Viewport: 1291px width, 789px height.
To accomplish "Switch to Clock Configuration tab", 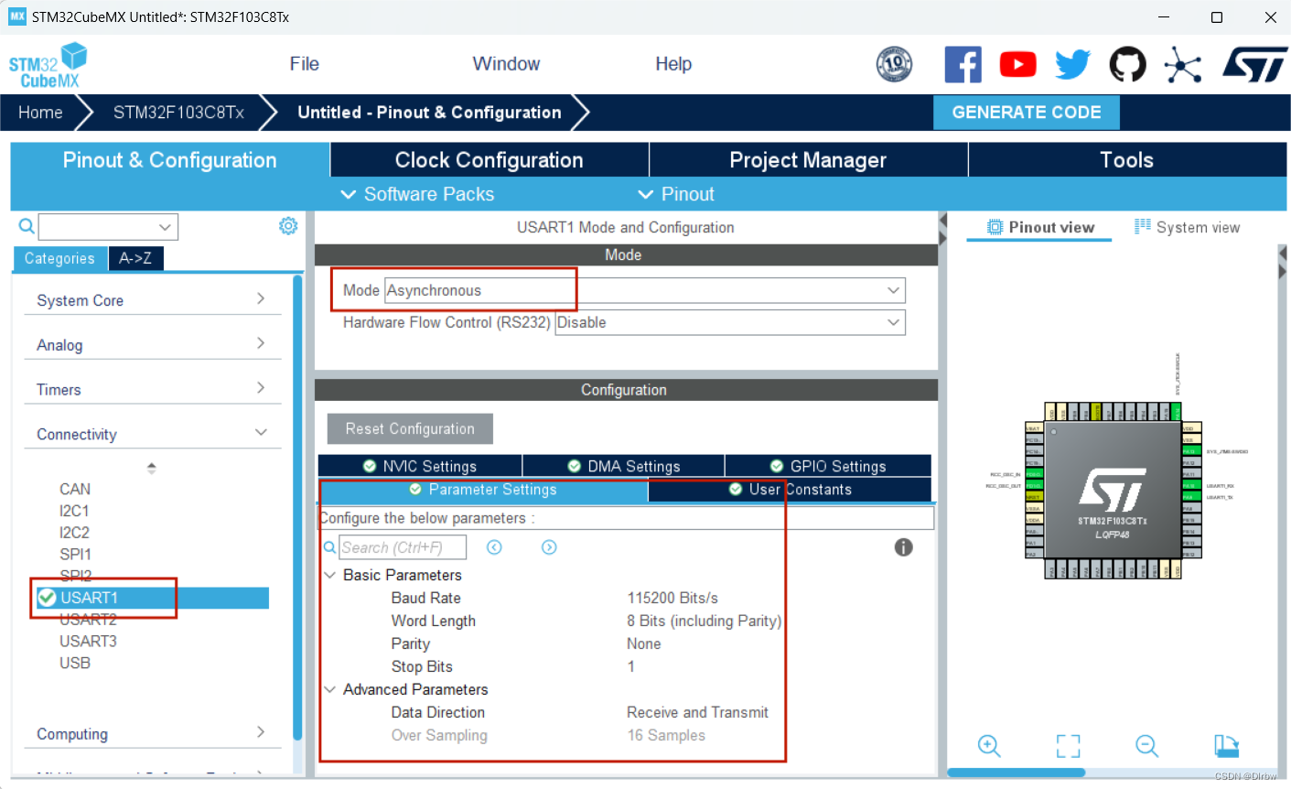I will click(490, 160).
